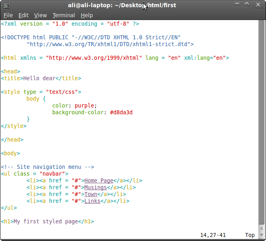Click the scrollbar up arrow
Screen dimensions: 266x241
(x=262, y=228)
